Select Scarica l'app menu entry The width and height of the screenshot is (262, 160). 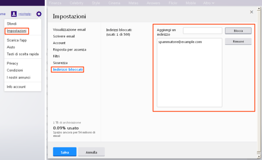17,41
